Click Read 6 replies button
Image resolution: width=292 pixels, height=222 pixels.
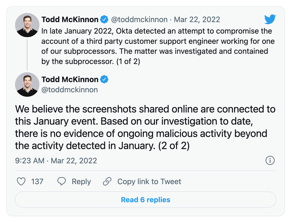point(145,200)
